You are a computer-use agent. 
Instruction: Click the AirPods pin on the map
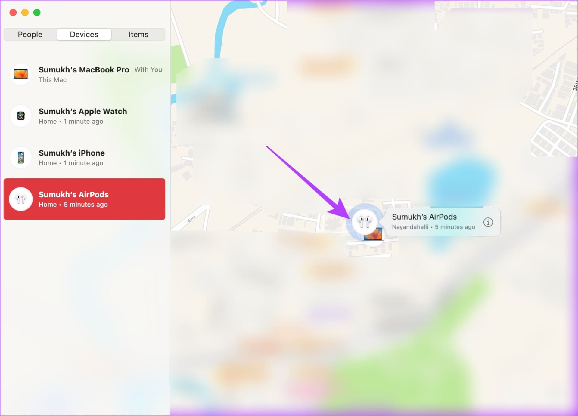click(365, 222)
